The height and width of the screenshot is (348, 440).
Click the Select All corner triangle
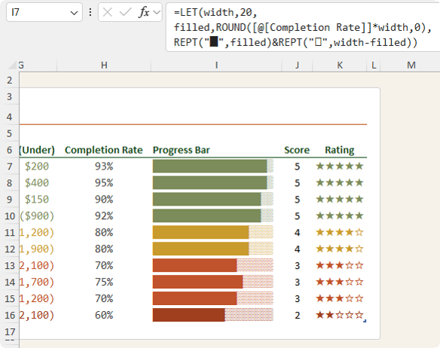click(13, 65)
